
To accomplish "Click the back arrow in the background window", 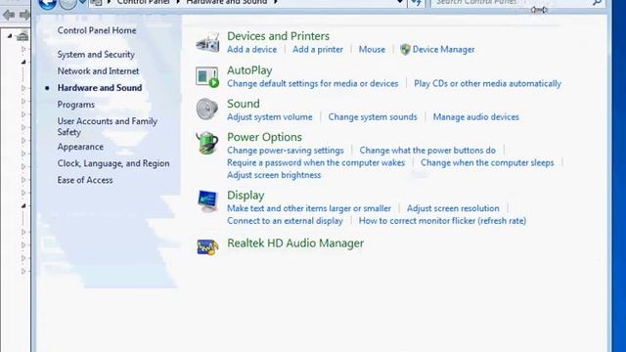I will [x=9, y=16].
